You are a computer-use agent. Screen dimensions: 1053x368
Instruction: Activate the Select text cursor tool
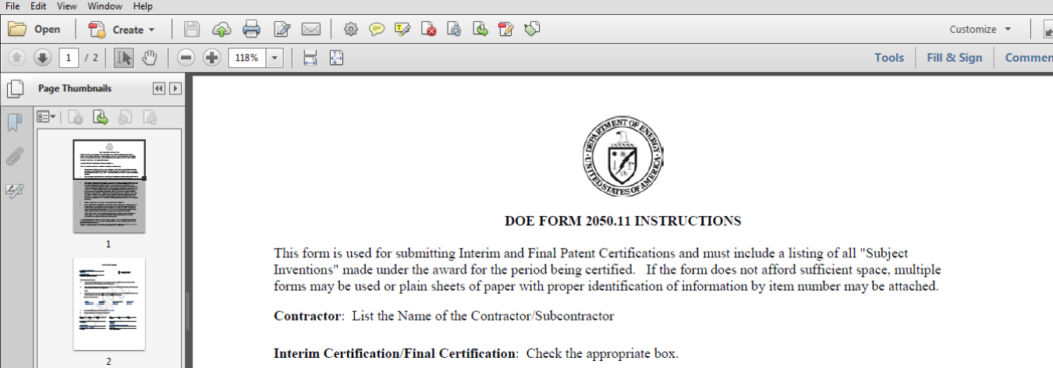click(x=123, y=58)
